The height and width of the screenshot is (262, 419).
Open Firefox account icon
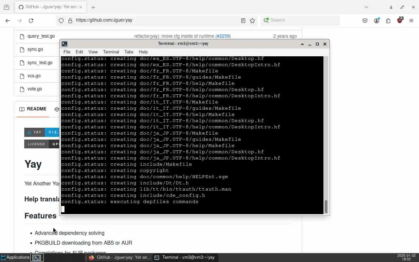click(x=377, y=20)
